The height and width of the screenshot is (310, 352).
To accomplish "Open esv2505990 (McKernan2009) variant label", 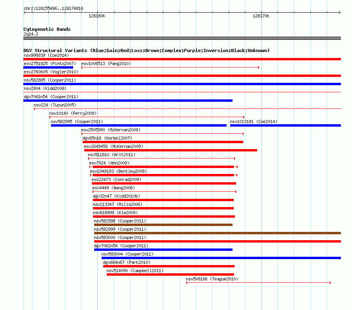I will (x=111, y=130).
